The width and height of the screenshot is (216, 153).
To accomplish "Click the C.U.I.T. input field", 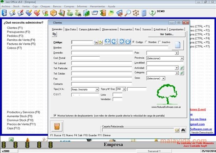I will click(85, 95).
